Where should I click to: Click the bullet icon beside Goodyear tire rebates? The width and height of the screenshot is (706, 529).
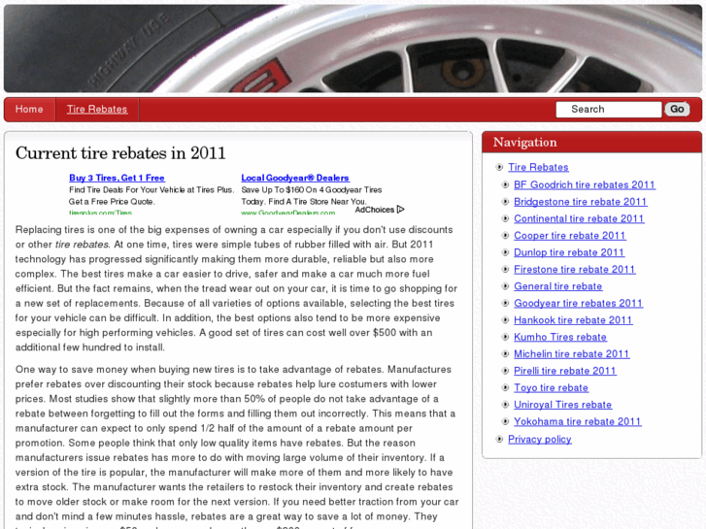(505, 303)
